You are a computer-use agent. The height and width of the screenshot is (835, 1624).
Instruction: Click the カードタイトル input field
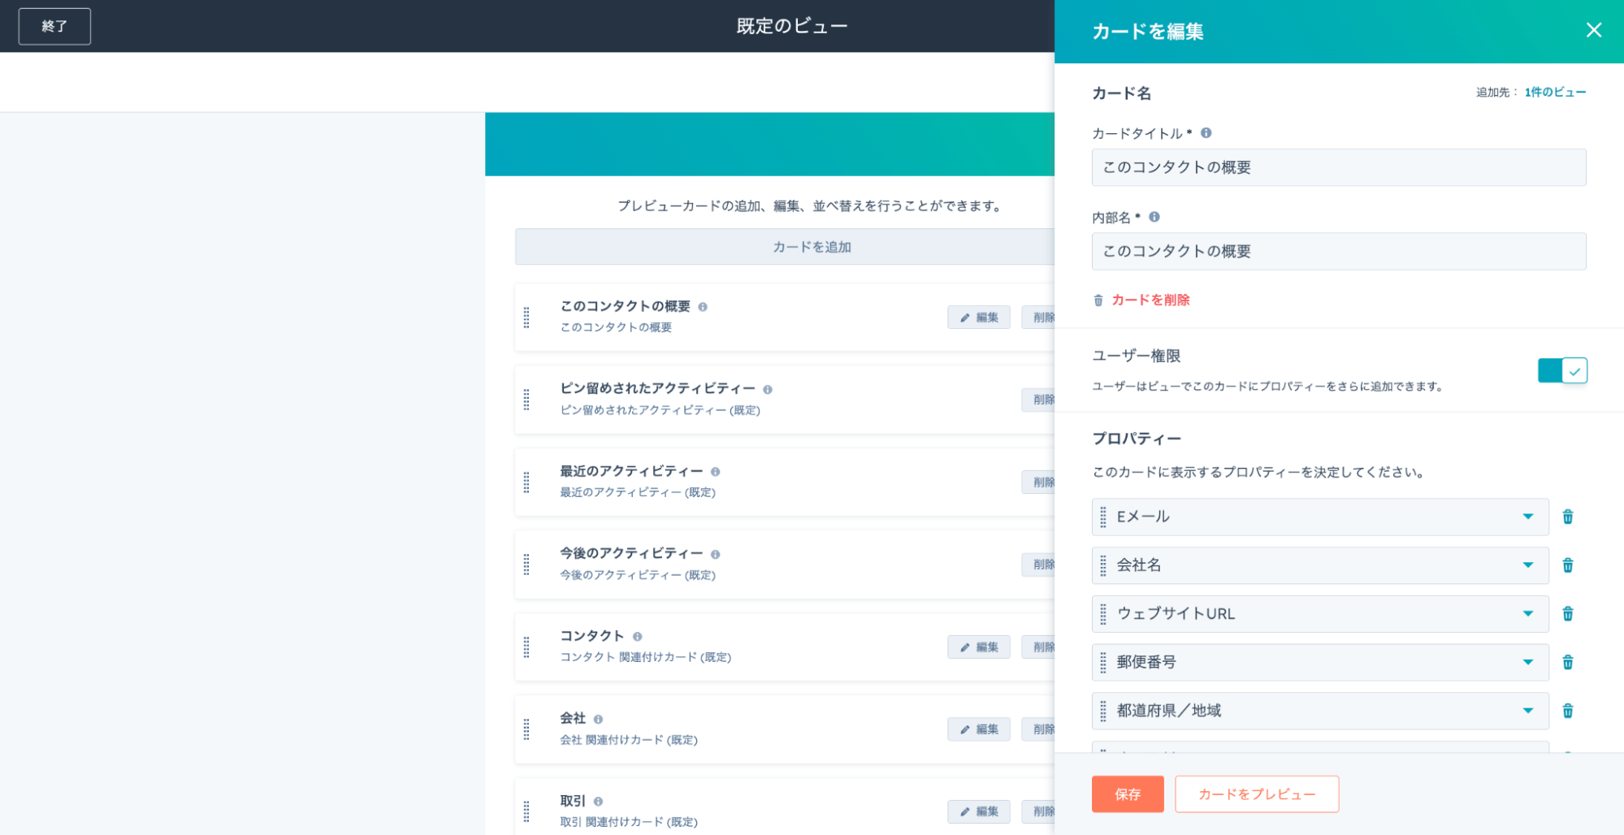1338,167
